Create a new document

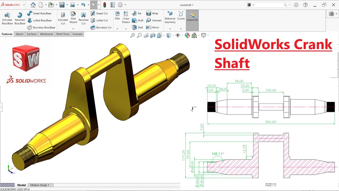point(41,5)
